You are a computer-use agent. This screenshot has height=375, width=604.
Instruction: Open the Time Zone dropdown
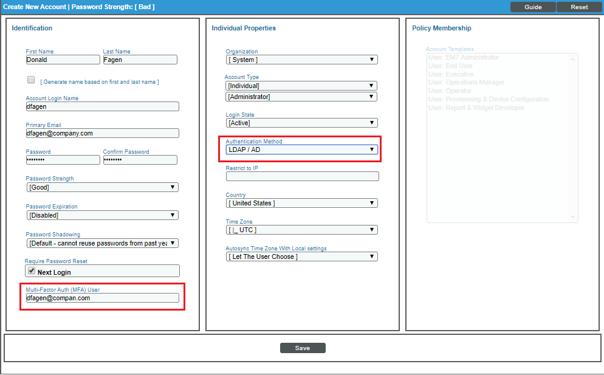(301, 230)
